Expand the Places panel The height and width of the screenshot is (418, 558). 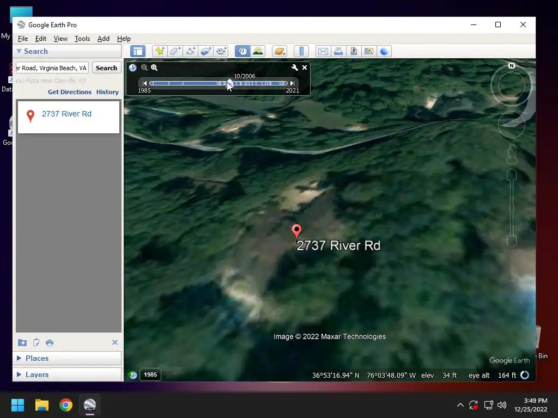point(19,358)
